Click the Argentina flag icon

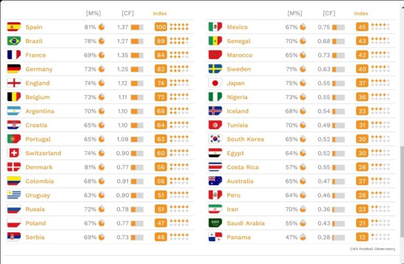coord(14,111)
